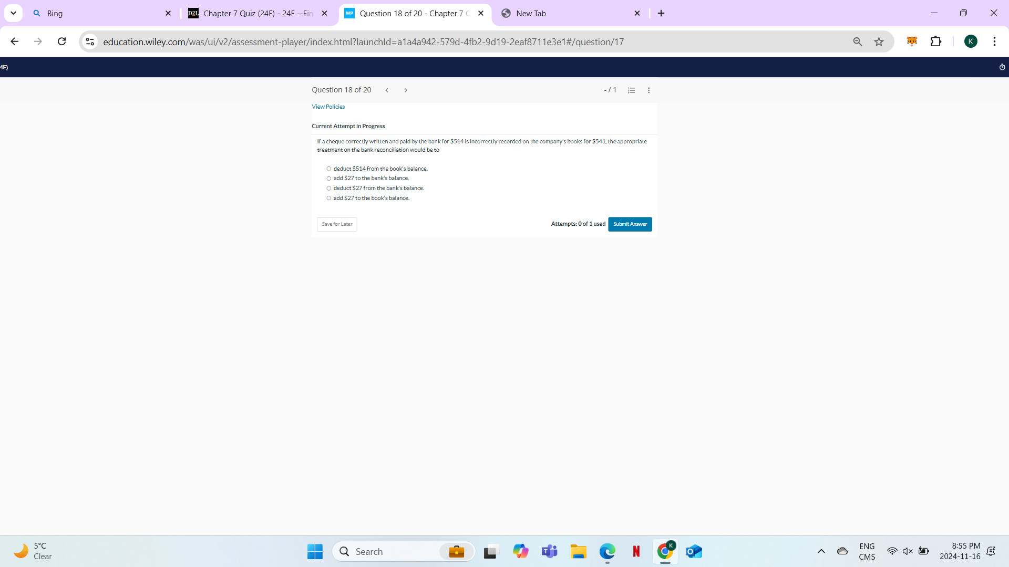Click Submit Answer
Viewport: 1009px width, 567px height.
click(x=630, y=224)
